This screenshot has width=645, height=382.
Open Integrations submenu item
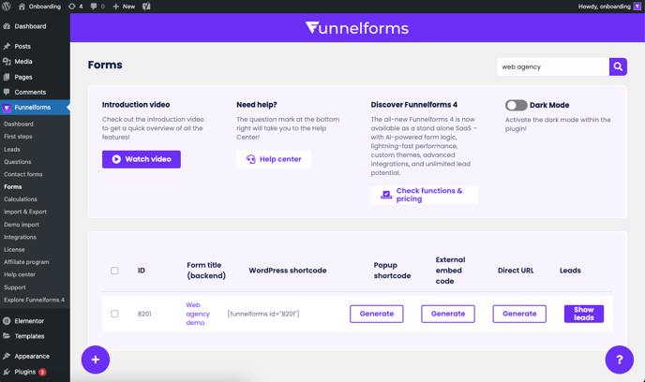[x=21, y=237]
